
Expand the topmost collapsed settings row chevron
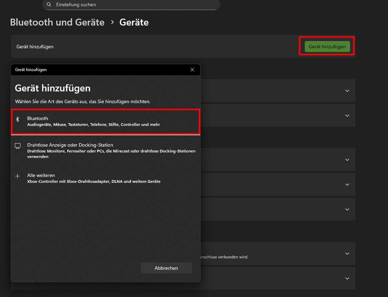tap(347, 91)
